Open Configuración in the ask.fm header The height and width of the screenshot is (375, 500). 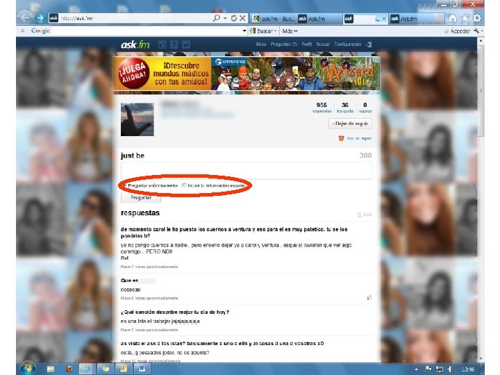click(348, 44)
